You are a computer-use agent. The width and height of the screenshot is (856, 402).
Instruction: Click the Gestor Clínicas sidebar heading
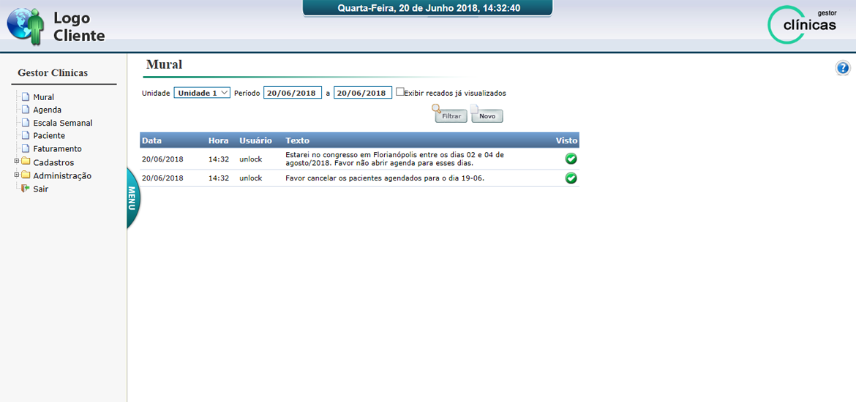[x=53, y=72]
